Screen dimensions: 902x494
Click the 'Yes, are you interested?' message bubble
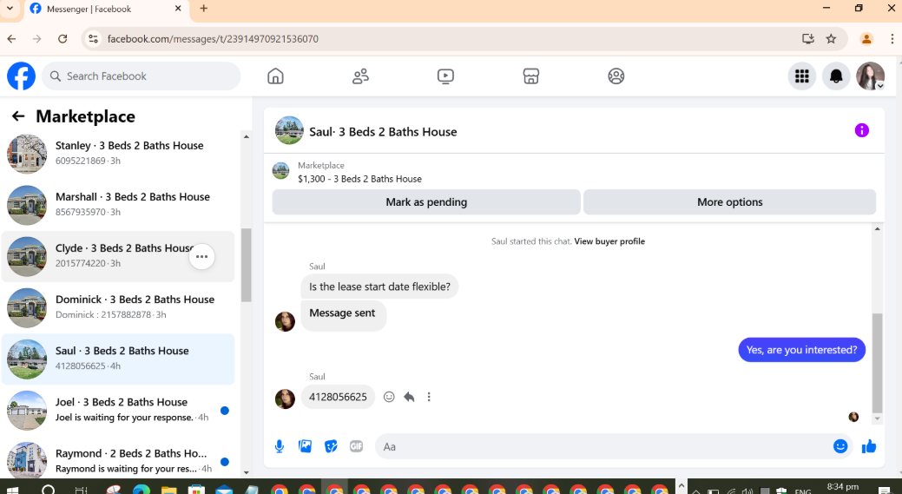801,350
